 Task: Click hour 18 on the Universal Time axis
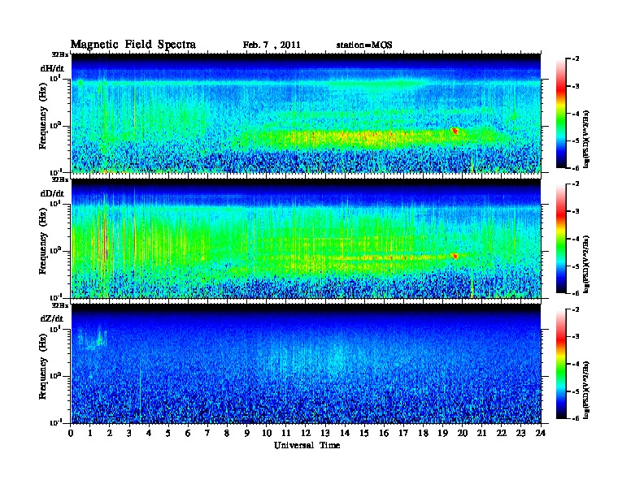point(424,433)
